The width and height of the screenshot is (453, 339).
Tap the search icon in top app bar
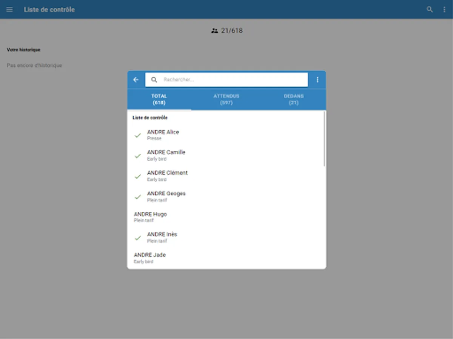pos(430,9)
